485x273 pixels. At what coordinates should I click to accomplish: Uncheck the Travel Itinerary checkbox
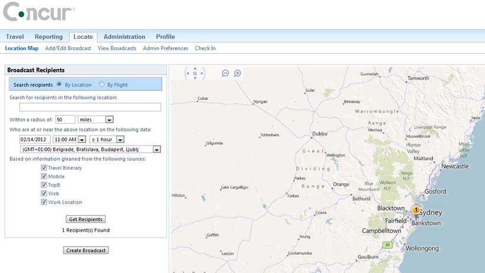pos(44,167)
